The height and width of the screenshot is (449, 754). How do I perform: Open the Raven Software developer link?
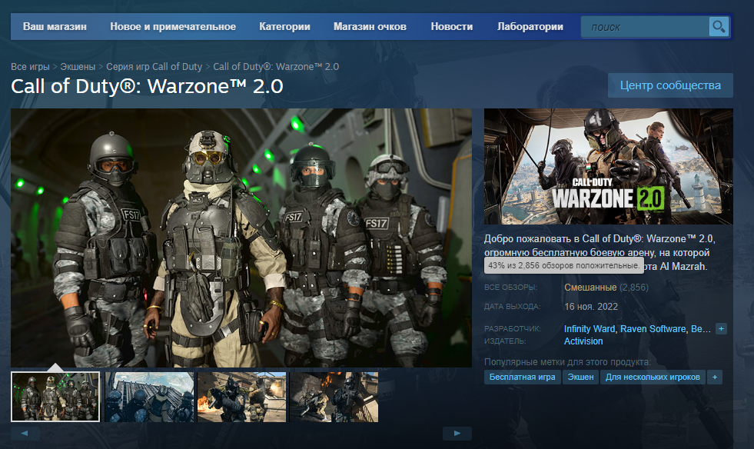[x=653, y=329]
